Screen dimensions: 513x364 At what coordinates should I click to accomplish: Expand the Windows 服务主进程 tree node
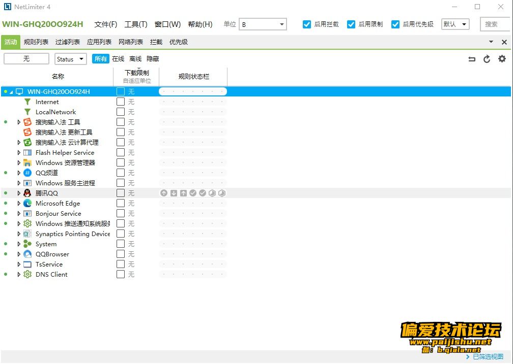pyautogui.click(x=19, y=183)
